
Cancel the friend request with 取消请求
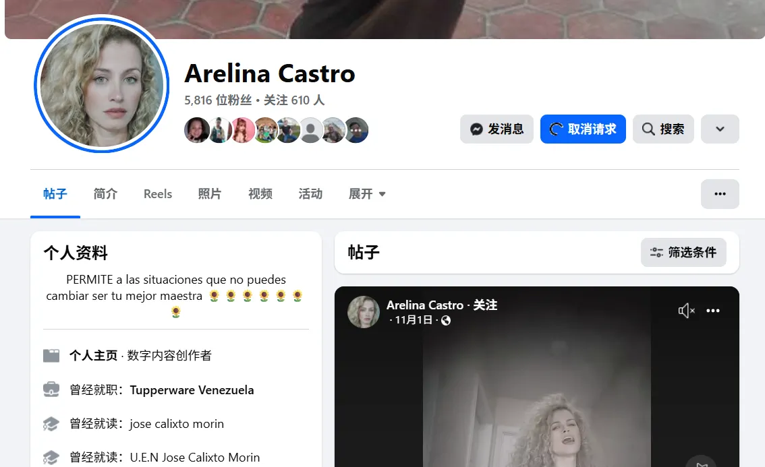point(583,129)
